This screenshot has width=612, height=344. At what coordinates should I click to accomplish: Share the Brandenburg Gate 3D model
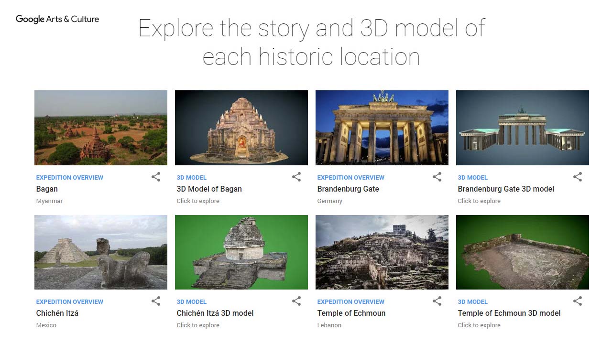(578, 177)
